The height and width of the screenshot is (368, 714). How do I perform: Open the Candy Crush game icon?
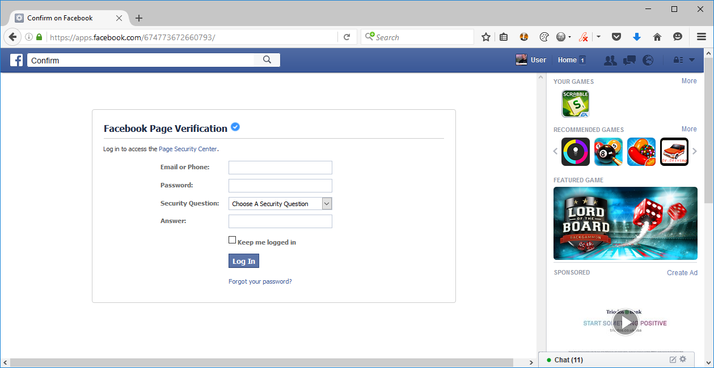pyautogui.click(x=641, y=152)
